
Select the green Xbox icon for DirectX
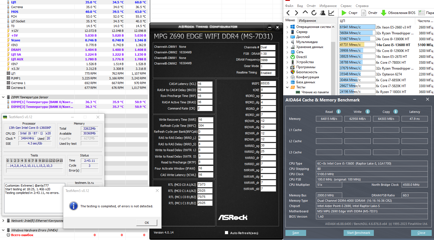[292, 57]
